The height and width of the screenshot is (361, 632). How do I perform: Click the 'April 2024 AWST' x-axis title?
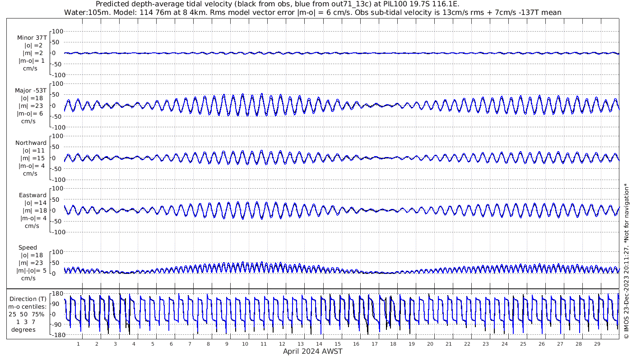313,352
